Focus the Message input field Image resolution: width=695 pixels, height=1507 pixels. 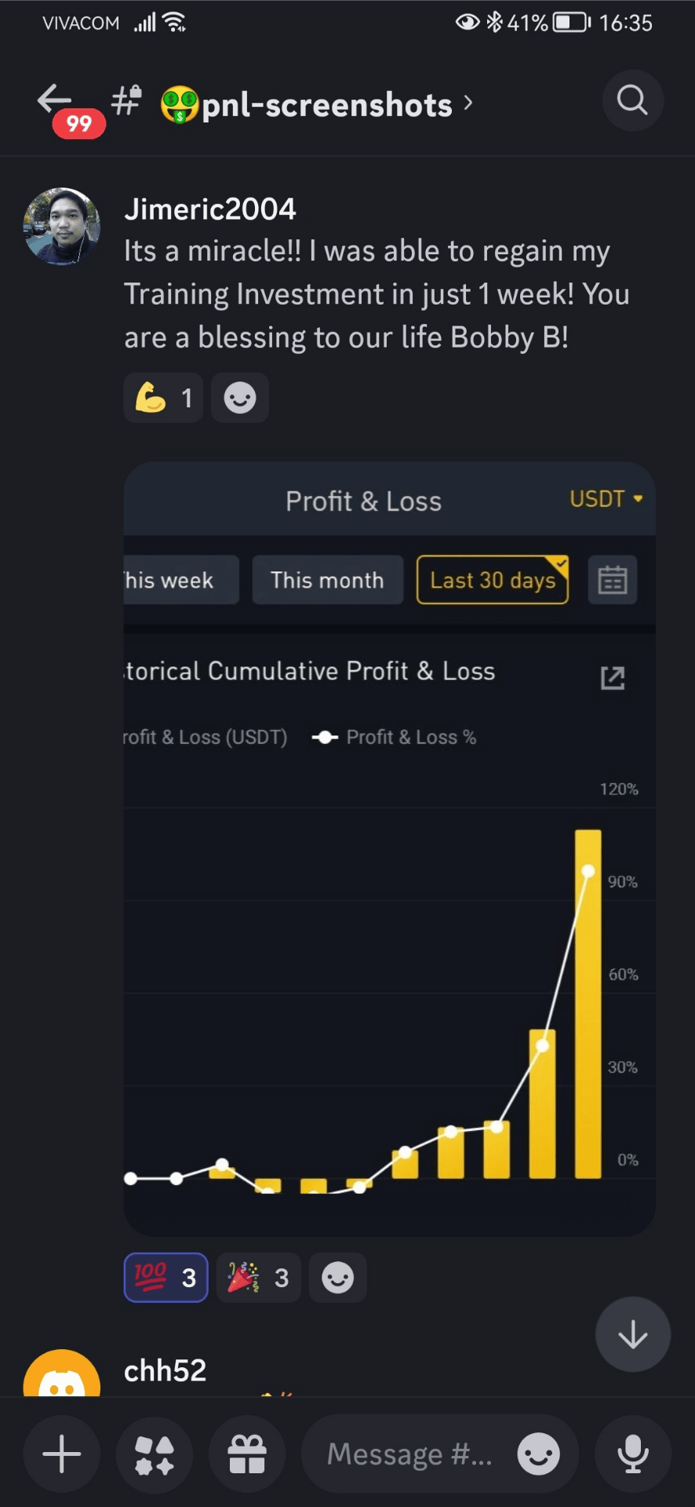[x=408, y=1454]
